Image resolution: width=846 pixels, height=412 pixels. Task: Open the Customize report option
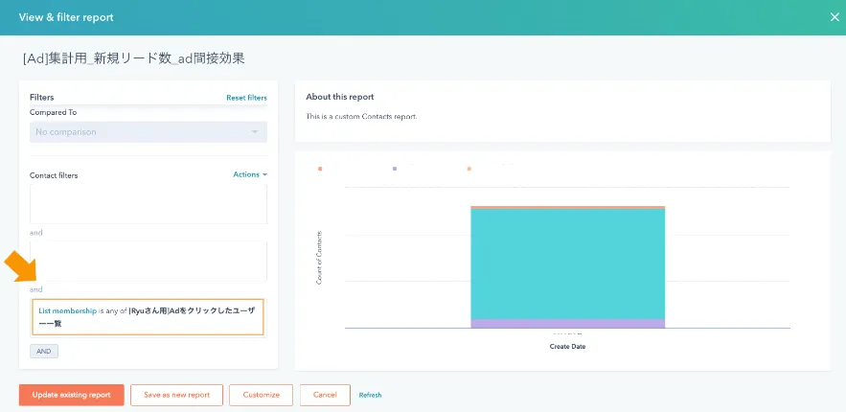(261, 395)
